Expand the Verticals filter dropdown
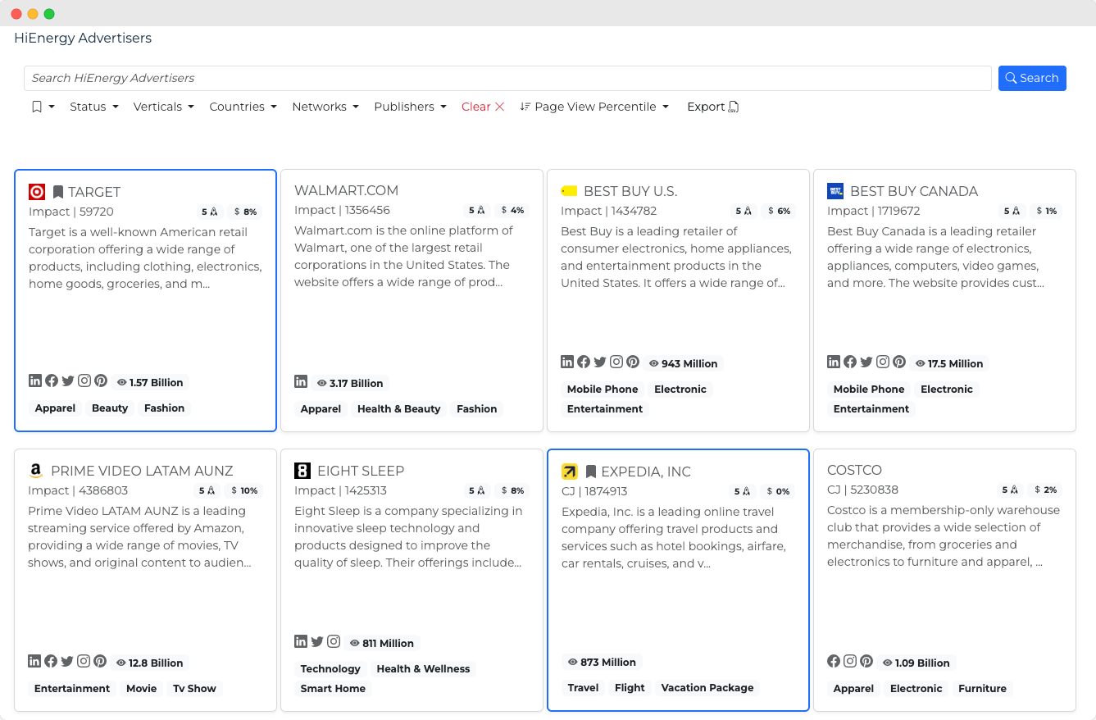The width and height of the screenshot is (1096, 720). (164, 107)
